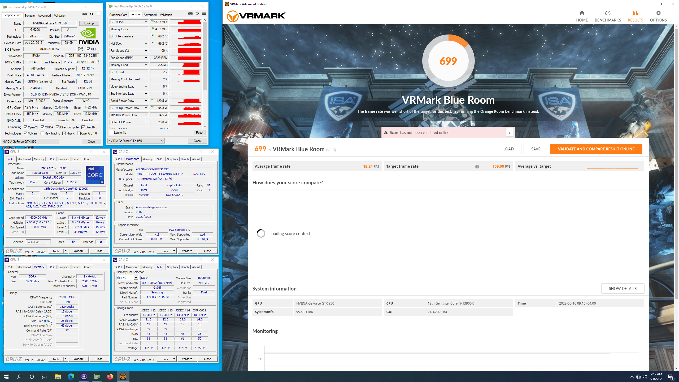This screenshot has width=679, height=382.
Task: Click camera icon in GPU-Z Sensors window
Action: point(190,13)
